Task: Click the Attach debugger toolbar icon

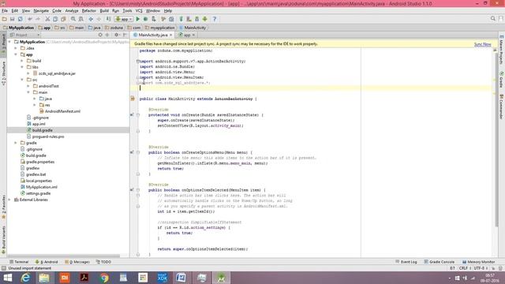Action: pos(154,19)
